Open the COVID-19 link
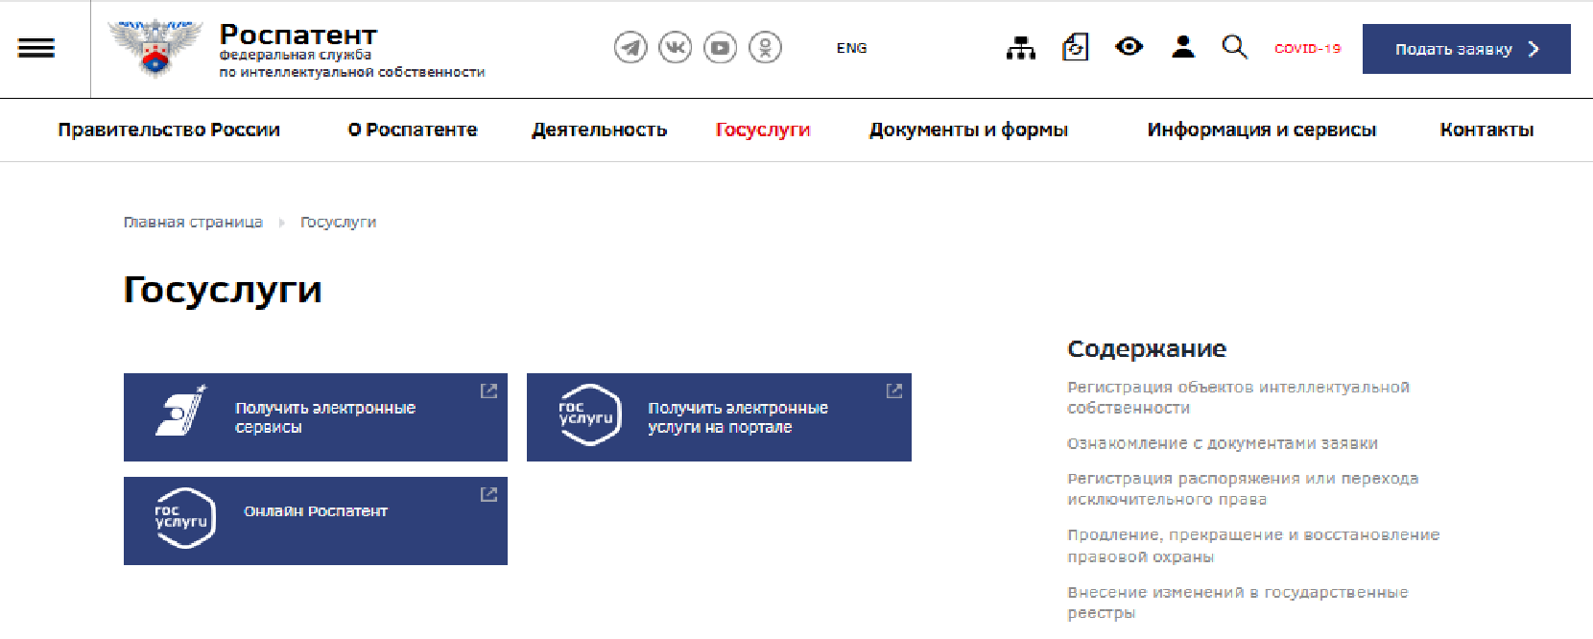Viewport: 1593px width, 639px height. [1307, 48]
